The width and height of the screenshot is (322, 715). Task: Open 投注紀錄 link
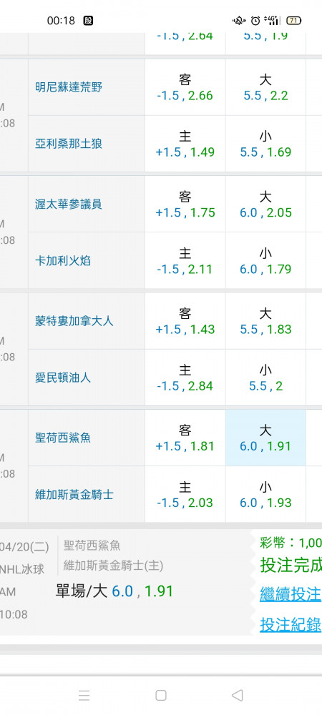[x=291, y=624]
